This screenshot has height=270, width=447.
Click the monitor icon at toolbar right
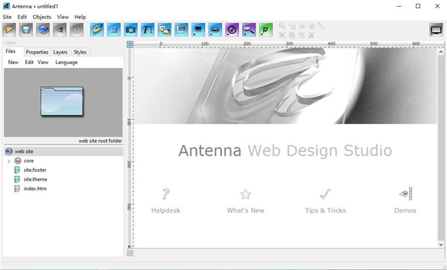pyautogui.click(x=436, y=30)
